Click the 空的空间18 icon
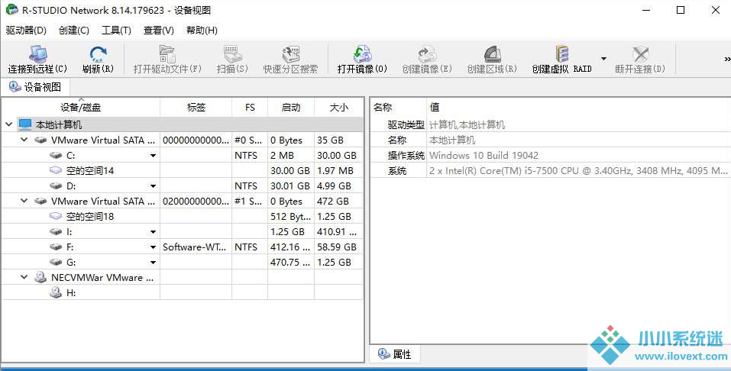The image size is (731, 371). 56,216
